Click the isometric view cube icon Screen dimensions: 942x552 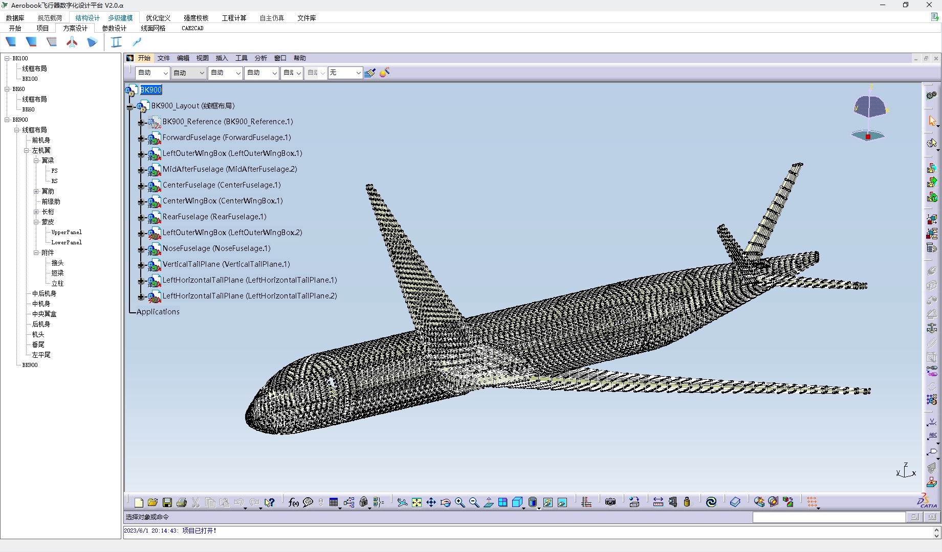(517, 502)
